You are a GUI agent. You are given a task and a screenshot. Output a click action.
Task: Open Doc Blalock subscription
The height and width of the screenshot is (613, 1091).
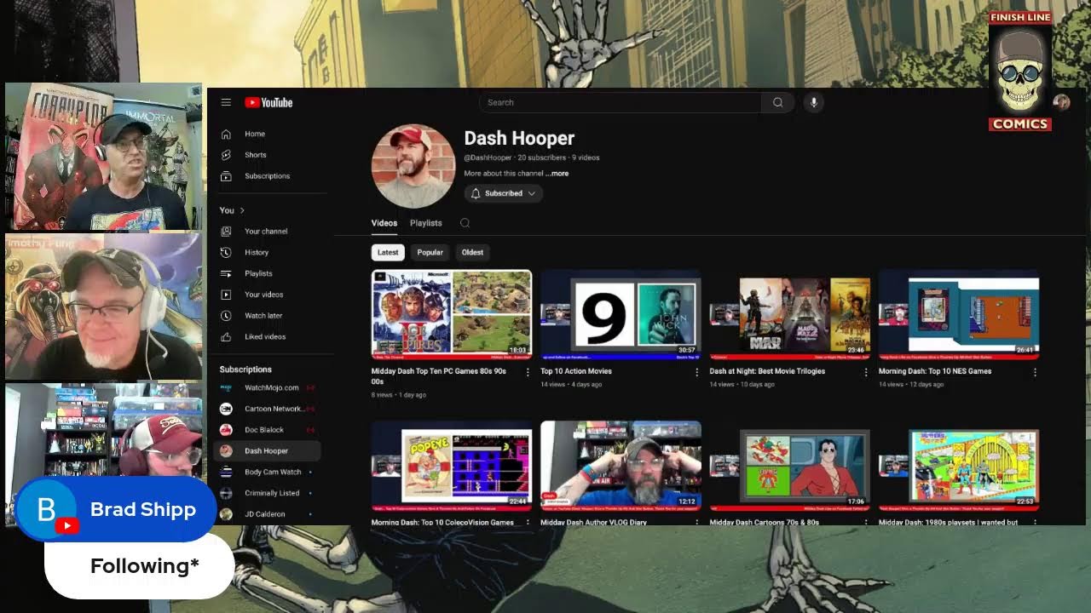point(268,430)
